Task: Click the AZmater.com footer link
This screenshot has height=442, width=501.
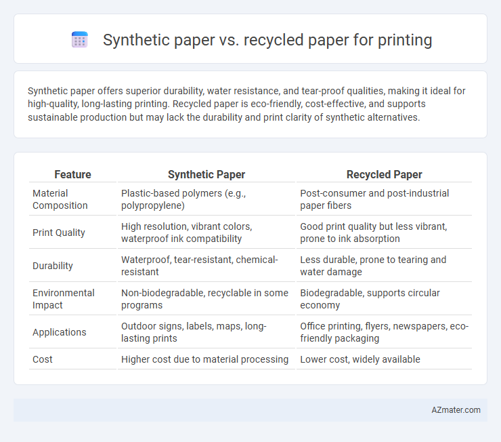Action: (x=456, y=410)
